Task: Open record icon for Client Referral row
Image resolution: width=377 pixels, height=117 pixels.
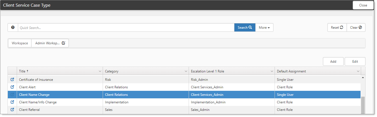Action: [12, 109]
